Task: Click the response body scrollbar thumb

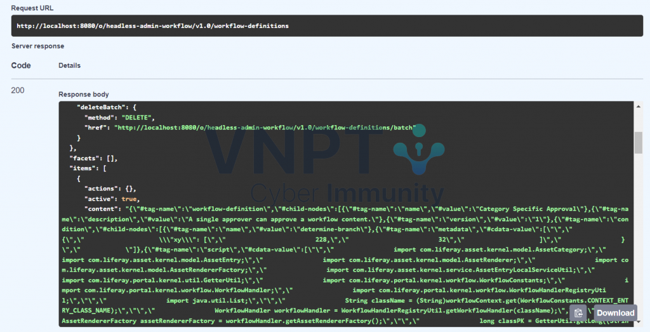Action: pos(638,143)
